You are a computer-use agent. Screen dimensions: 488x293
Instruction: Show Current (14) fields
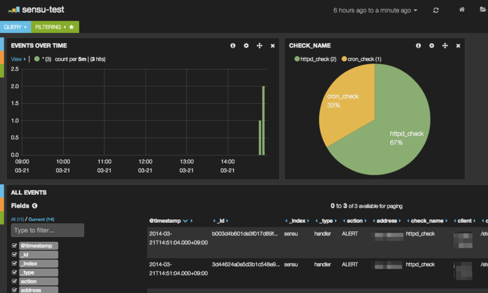point(41,219)
